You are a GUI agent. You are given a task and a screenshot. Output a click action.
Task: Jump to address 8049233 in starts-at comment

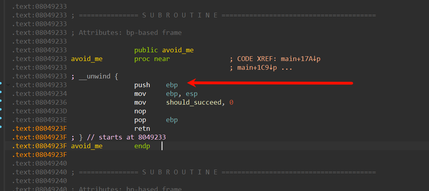(152, 138)
